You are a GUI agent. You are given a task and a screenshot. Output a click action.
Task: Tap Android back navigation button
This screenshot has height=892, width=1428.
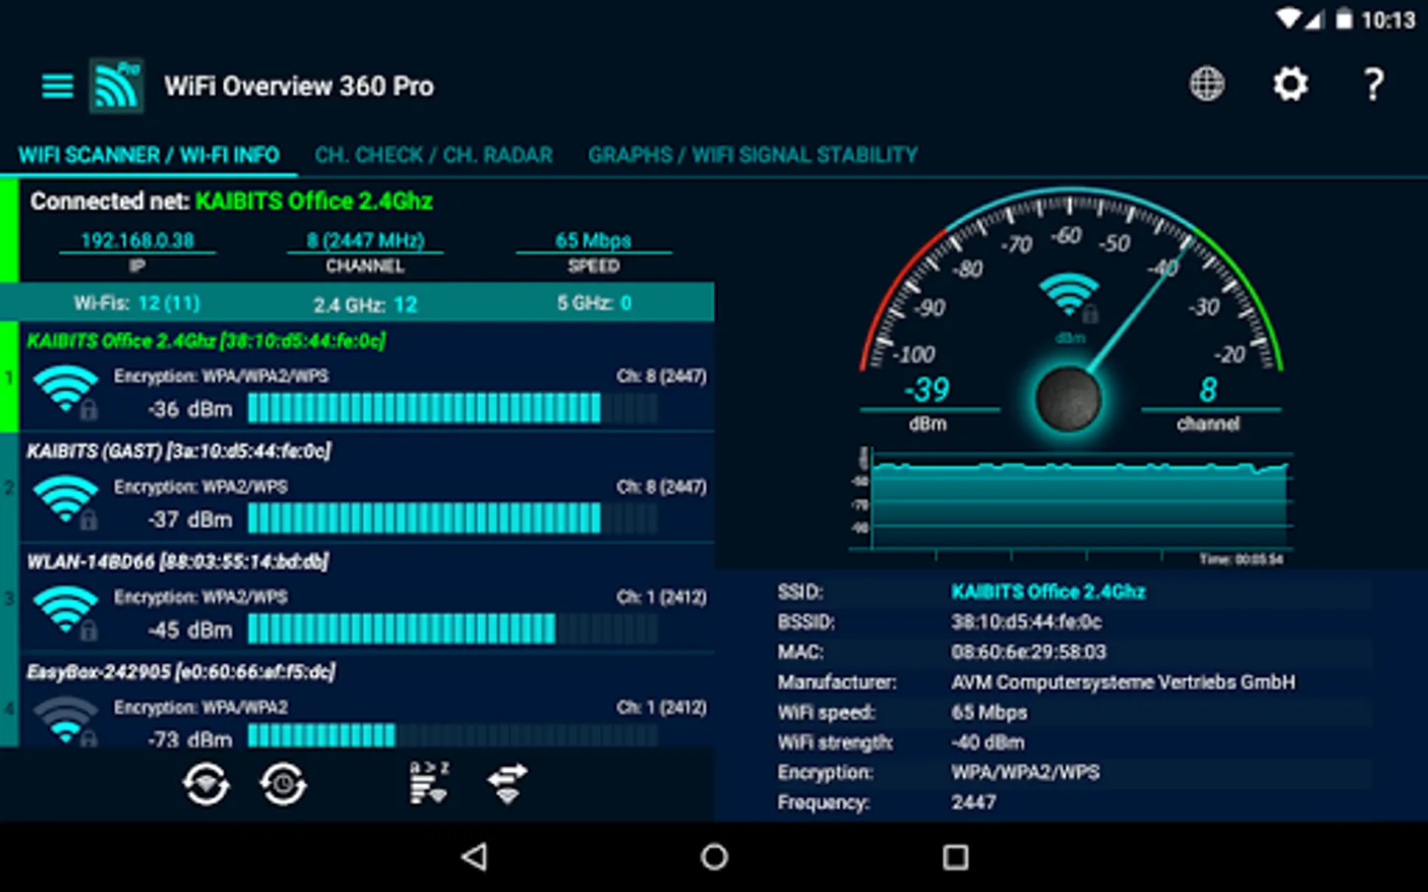(x=475, y=857)
